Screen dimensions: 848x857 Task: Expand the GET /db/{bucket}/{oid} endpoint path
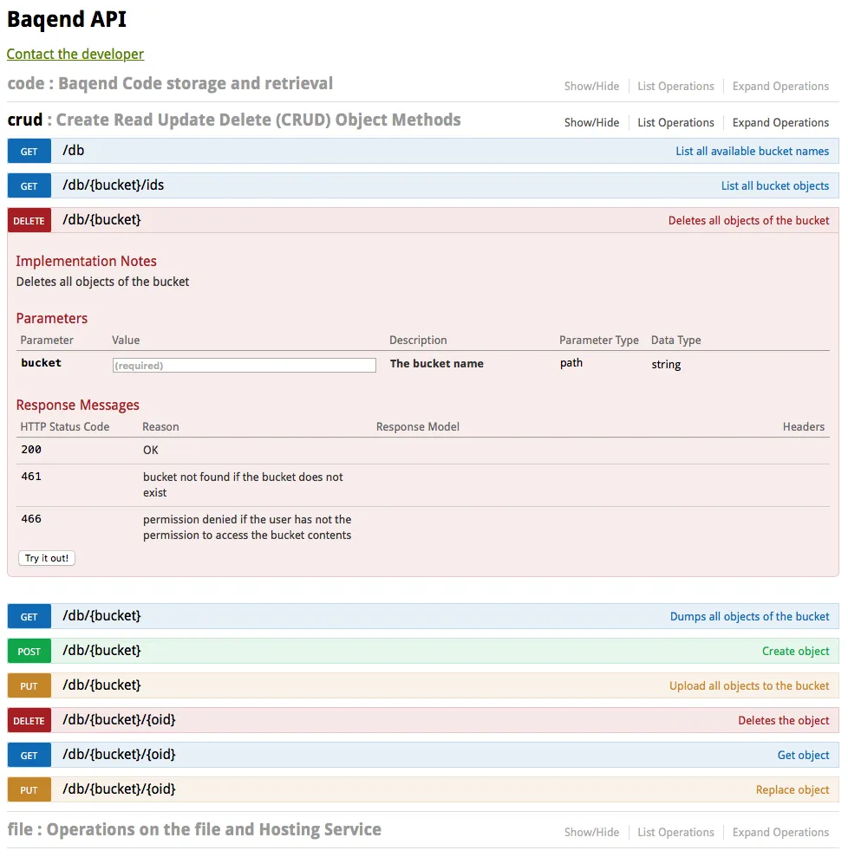[119, 755]
